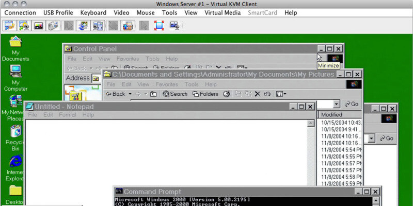Click My Pictures window title bar folder icon
413x206 pixels.
[107, 74]
